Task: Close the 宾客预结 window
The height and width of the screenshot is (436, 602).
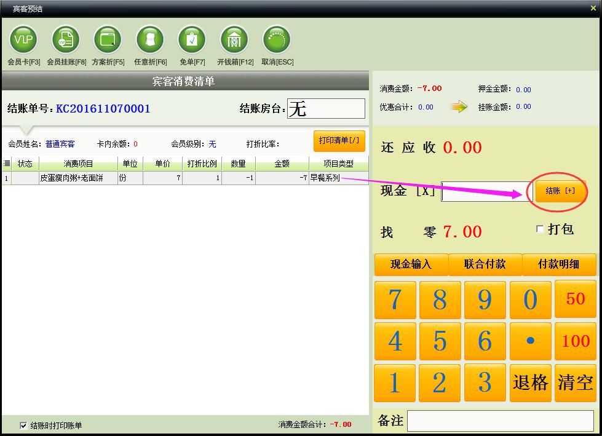Action: pyautogui.click(x=593, y=8)
